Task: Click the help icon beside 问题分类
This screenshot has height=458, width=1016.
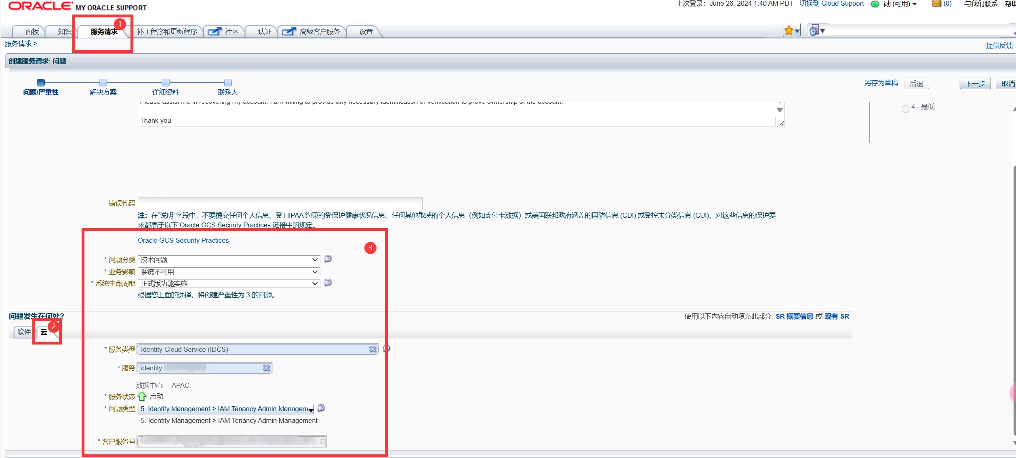Action: point(328,259)
